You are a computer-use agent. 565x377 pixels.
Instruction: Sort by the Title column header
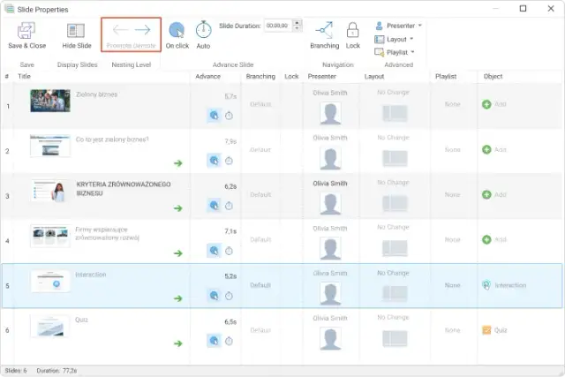(x=25, y=77)
